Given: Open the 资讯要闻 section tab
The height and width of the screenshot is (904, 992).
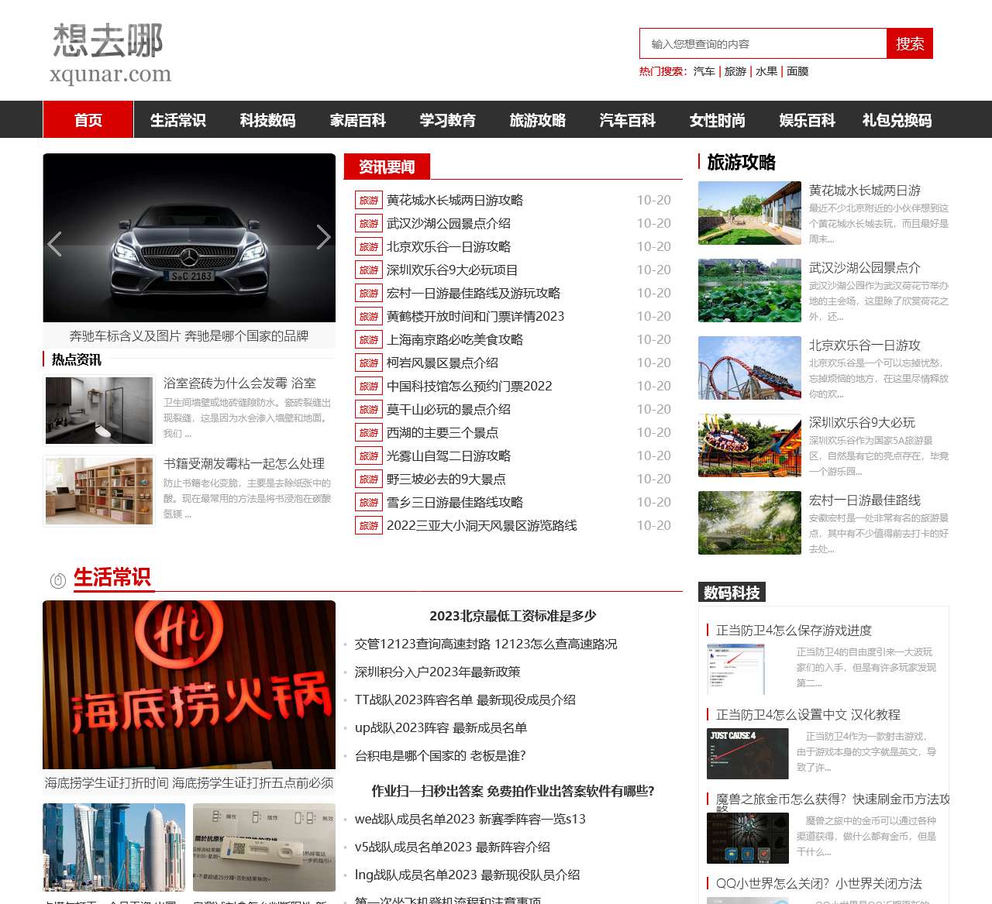Looking at the screenshot, I should (x=387, y=167).
